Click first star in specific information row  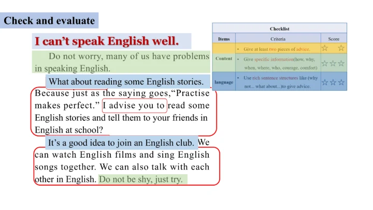point(325,63)
